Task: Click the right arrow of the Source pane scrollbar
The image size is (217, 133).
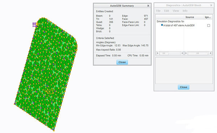Action: click(x=210, y=53)
